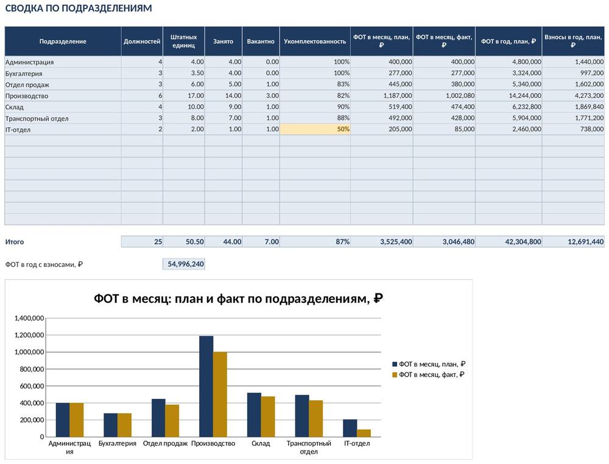609x464 pixels.
Task: Select the blue Администрация plan bar
Action: (63, 420)
